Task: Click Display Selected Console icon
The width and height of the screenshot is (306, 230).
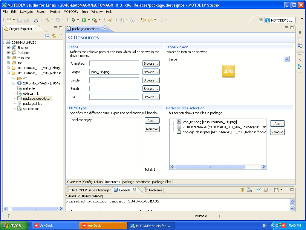Action: pyautogui.click(x=266, y=190)
